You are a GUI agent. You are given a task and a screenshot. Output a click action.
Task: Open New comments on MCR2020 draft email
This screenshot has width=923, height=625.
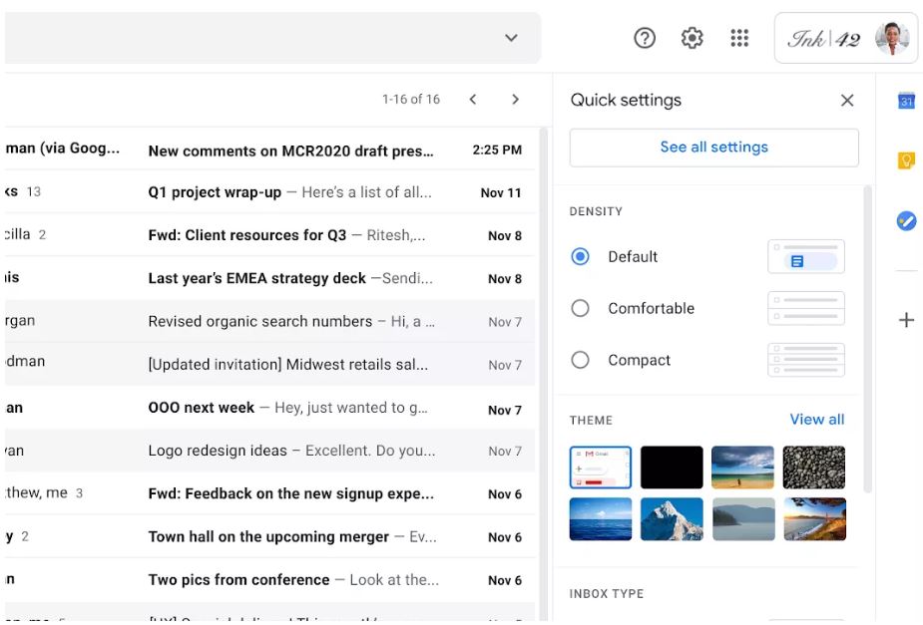coord(269,150)
